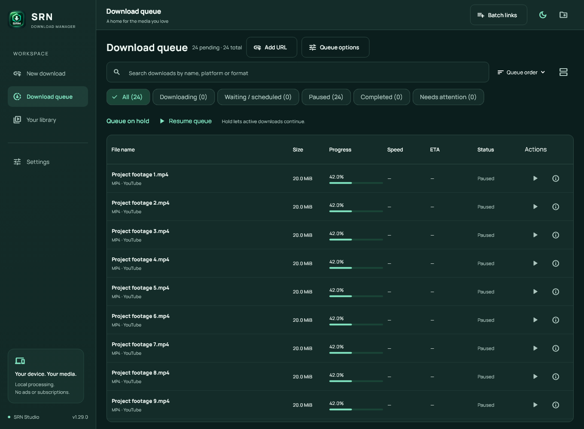Viewport: 584px width, 429px height.
Task: Click progress bar of Project footage 9.mp4
Action: pyautogui.click(x=356, y=409)
